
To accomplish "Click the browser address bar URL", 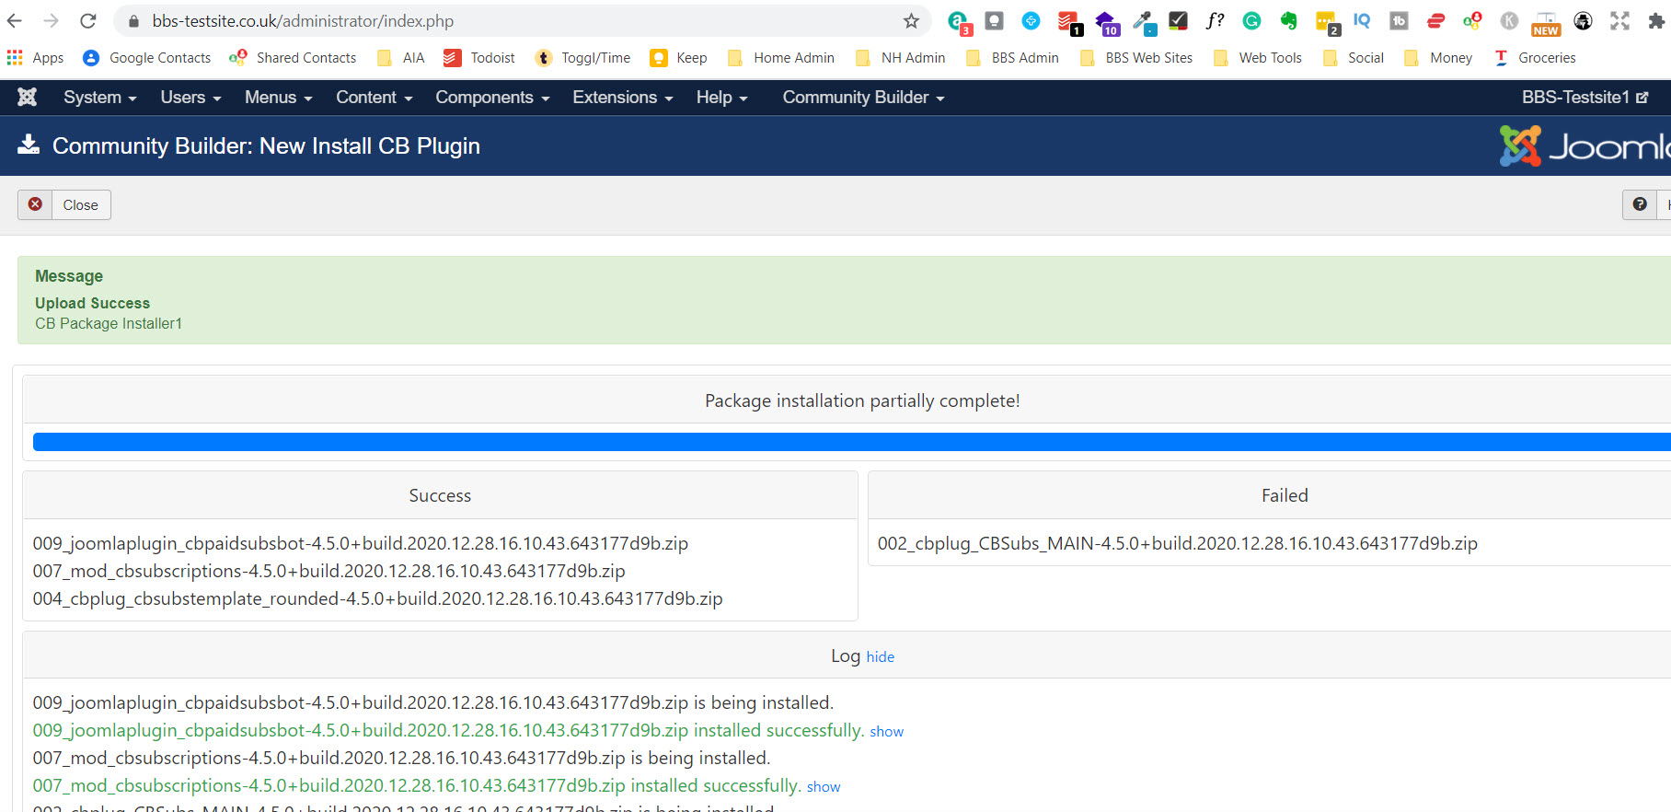I will (303, 20).
